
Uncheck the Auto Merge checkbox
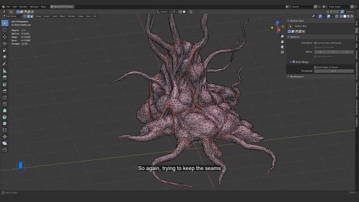[x=294, y=62]
